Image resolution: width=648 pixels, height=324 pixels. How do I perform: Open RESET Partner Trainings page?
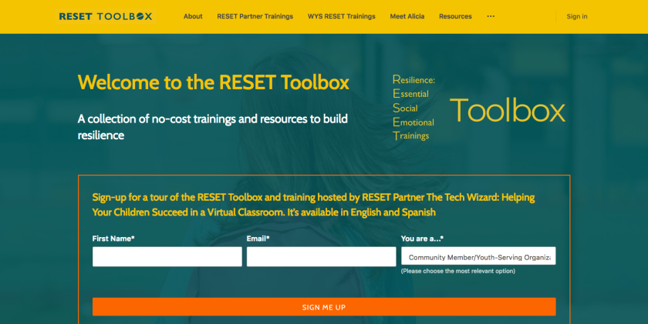pos(255,16)
